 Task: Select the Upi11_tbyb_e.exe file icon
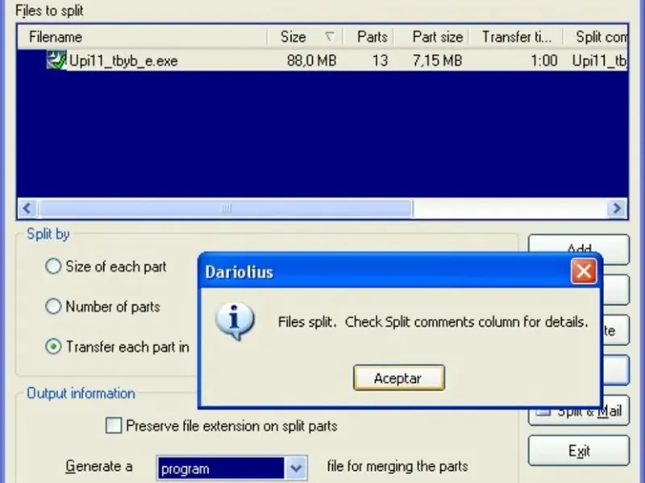coord(56,60)
